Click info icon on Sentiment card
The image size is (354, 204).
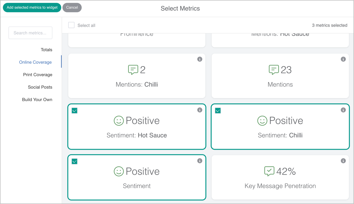point(200,161)
